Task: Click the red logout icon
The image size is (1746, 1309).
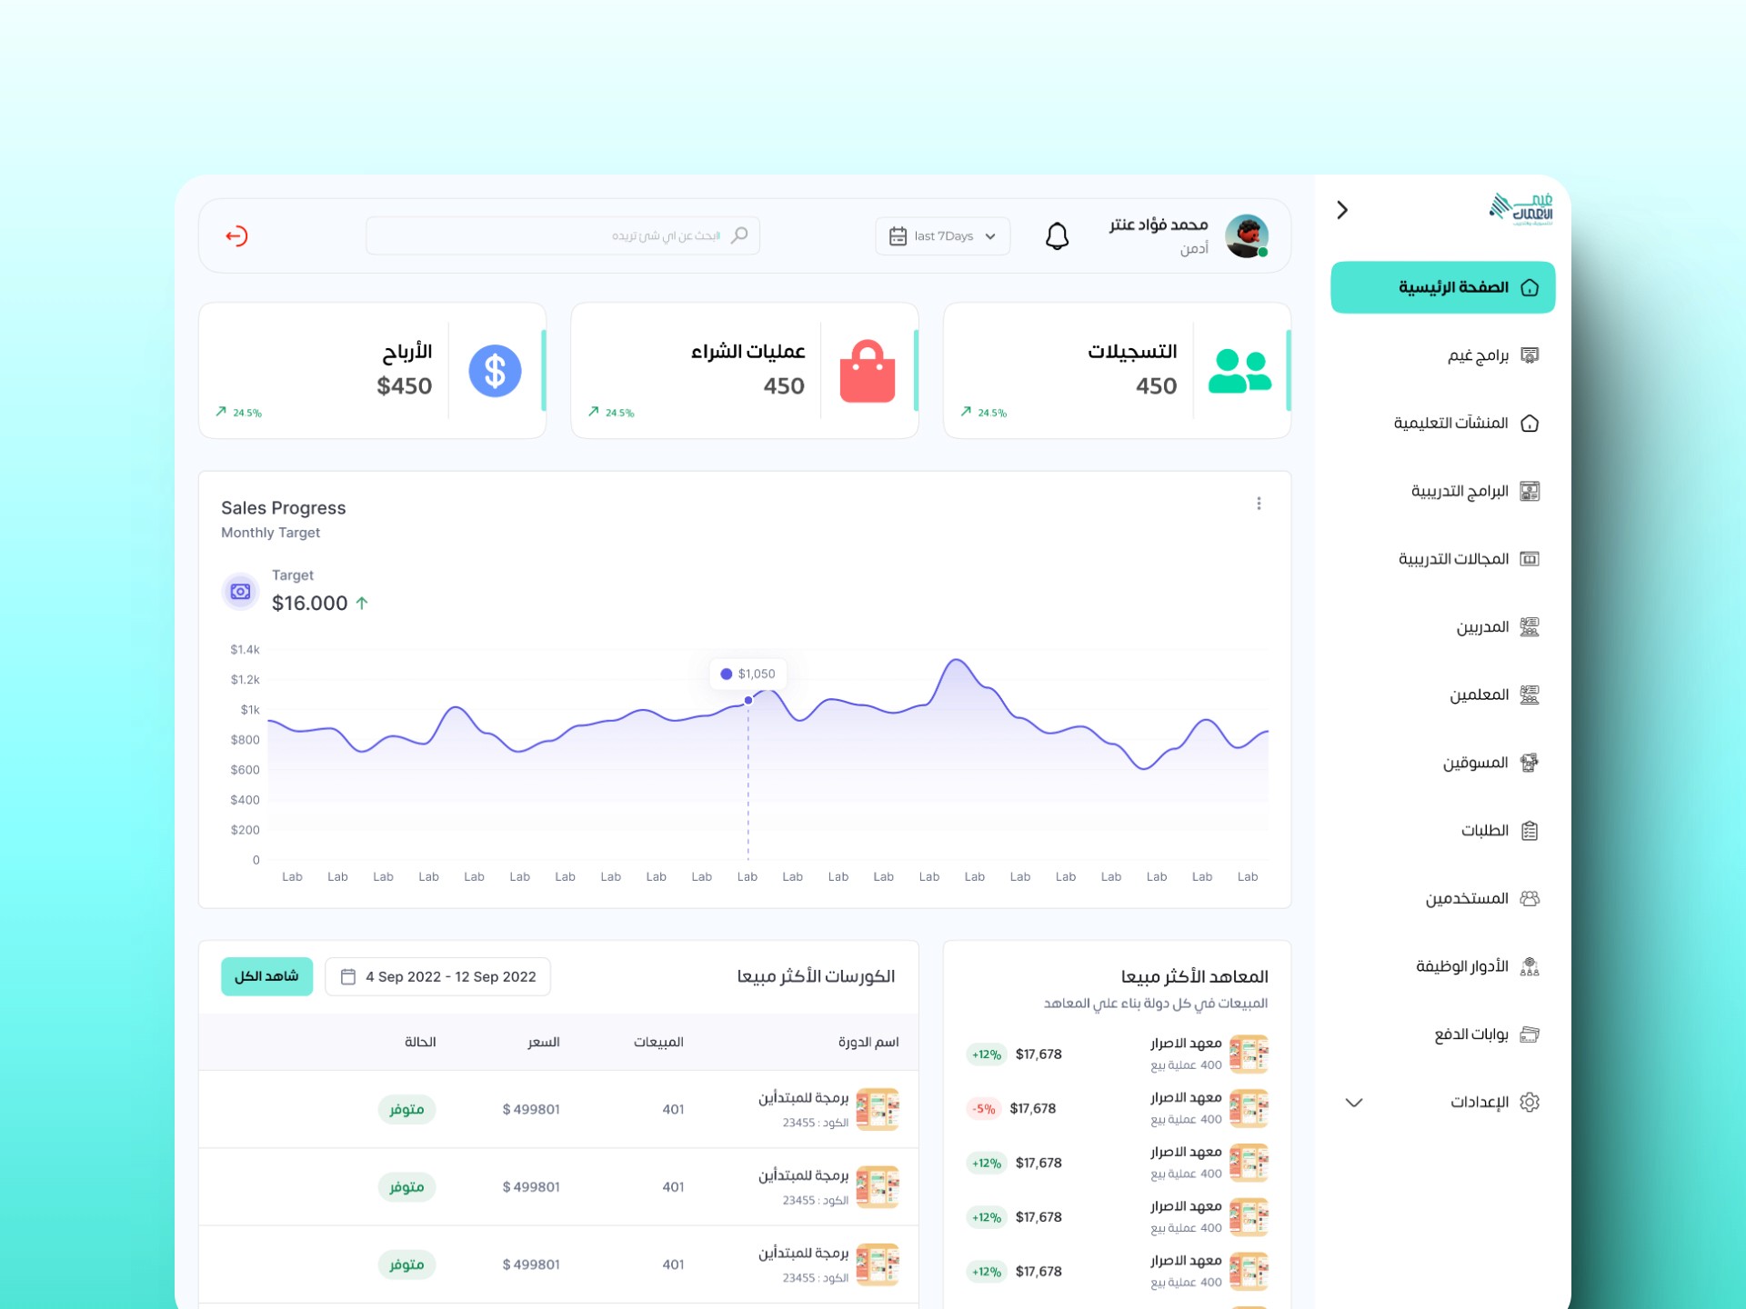Action: [236, 236]
